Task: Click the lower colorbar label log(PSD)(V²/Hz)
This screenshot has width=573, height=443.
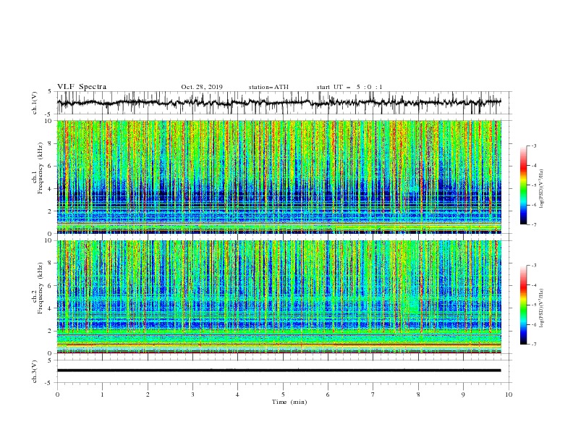Action: coord(541,308)
